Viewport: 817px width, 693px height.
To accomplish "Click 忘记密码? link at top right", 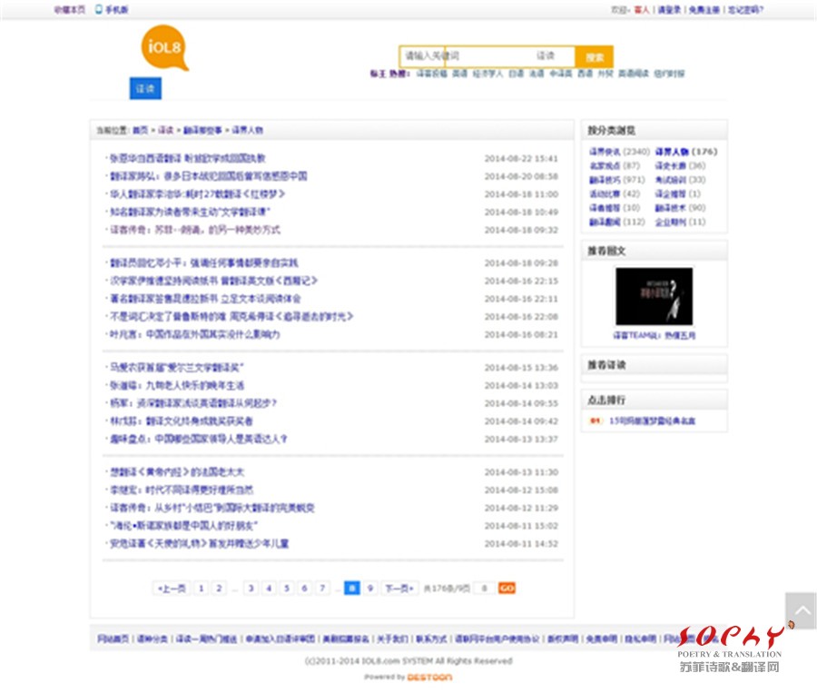I will 745,9.
